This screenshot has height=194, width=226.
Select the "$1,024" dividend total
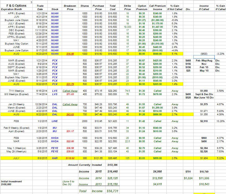[188, 178]
